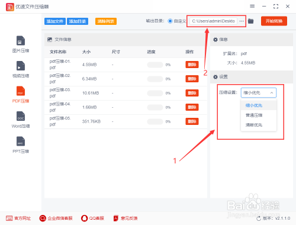The height and width of the screenshot is (225, 296).
Task: Open the output folder icon
Action: (250, 21)
